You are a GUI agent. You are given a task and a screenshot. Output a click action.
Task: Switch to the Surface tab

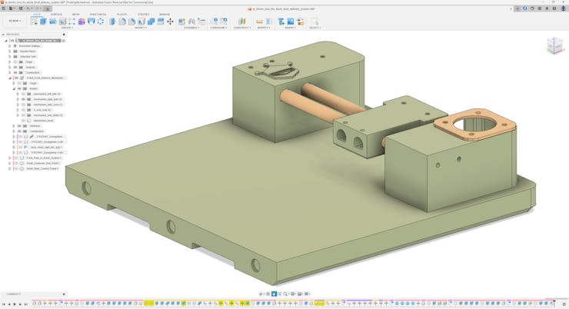click(56, 15)
